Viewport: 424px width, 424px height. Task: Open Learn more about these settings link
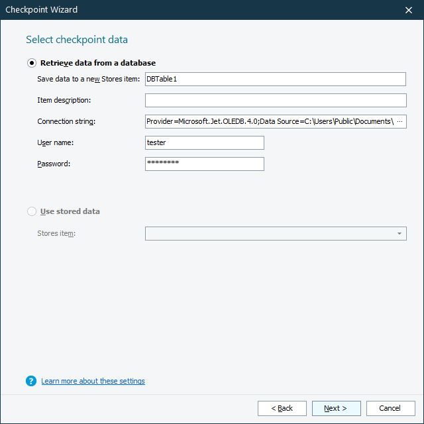coord(93,381)
